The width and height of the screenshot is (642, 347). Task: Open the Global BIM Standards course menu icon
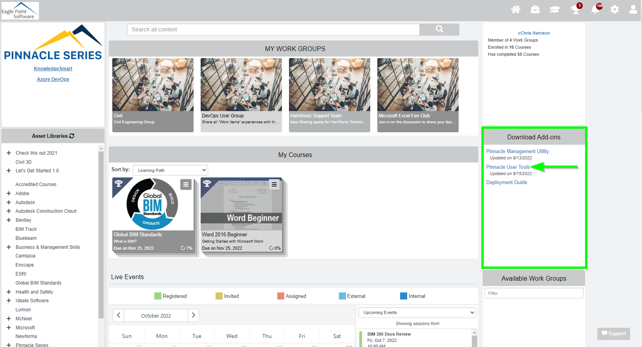(x=186, y=184)
